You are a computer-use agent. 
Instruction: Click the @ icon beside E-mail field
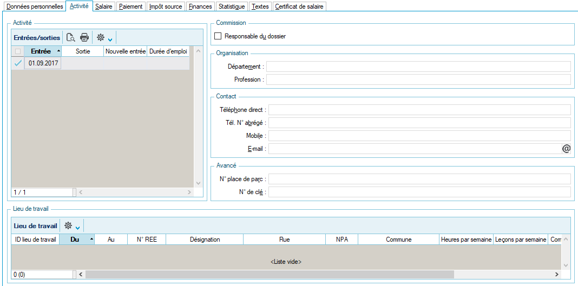(x=566, y=149)
